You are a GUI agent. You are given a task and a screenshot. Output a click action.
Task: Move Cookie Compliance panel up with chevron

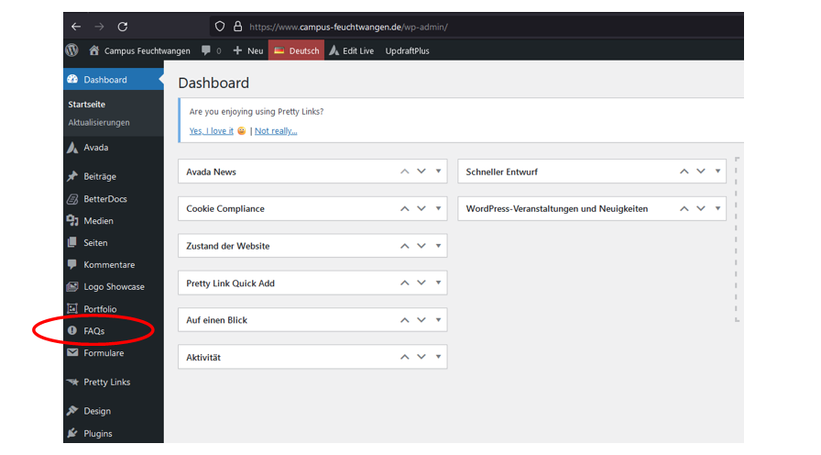point(405,208)
